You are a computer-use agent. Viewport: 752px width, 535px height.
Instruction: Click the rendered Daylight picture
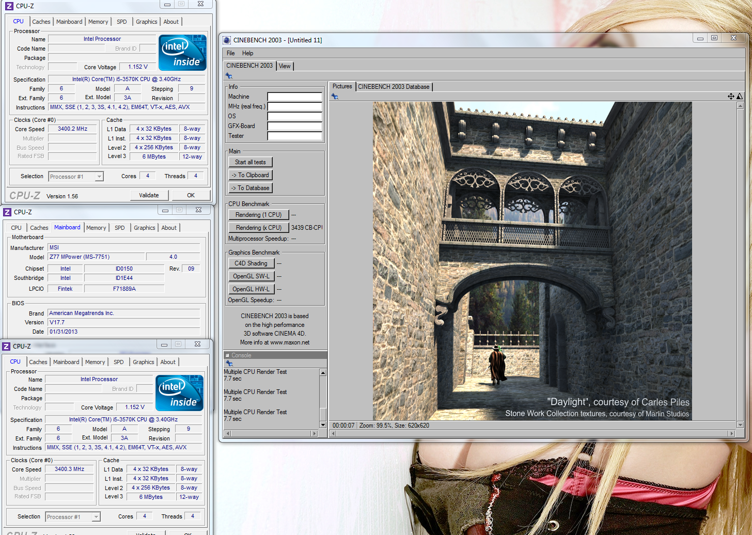point(532,261)
